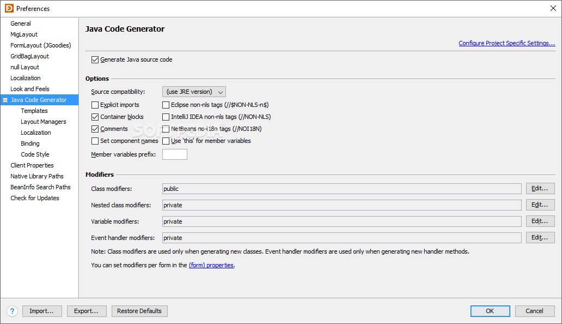
Task: Click the Import button
Action: coord(42,311)
